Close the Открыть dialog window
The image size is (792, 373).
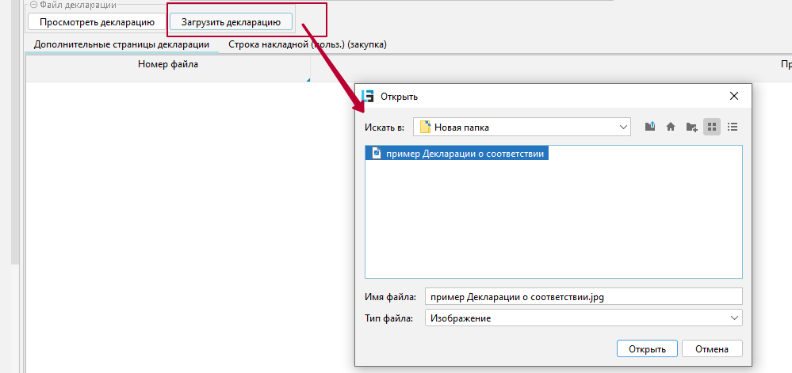pyautogui.click(x=734, y=97)
